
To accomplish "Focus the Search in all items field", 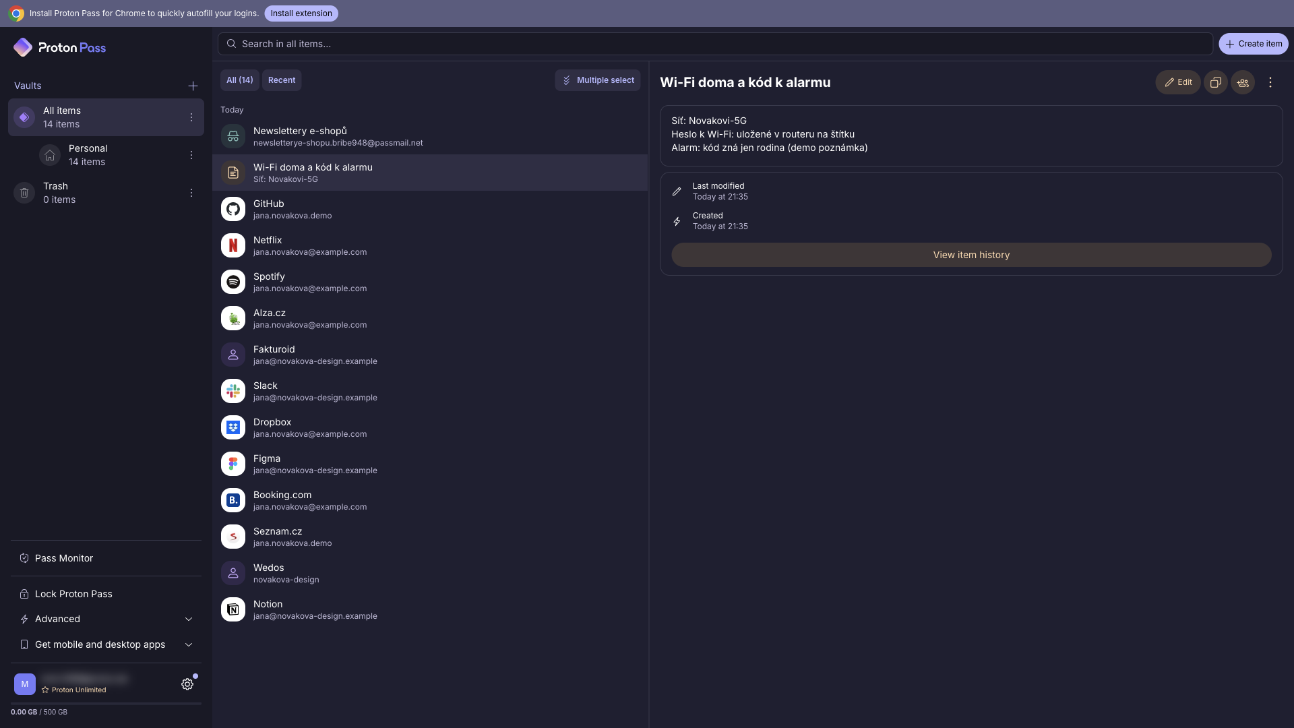I will (715, 44).
